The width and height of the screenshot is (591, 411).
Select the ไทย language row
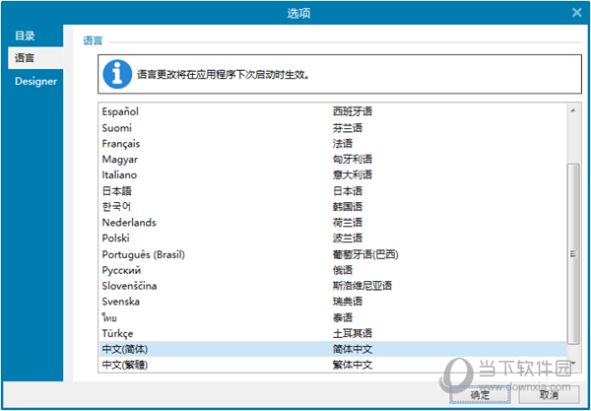pos(333,317)
